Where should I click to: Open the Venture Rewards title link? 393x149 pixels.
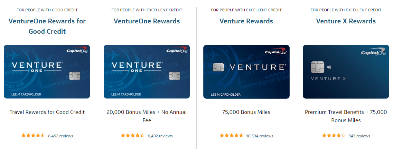pyautogui.click(x=246, y=21)
